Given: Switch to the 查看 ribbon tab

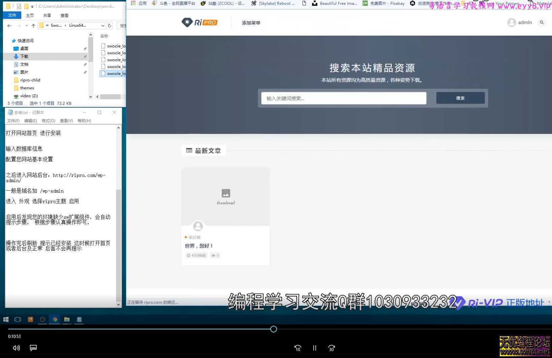Looking at the screenshot, I should [64, 15].
